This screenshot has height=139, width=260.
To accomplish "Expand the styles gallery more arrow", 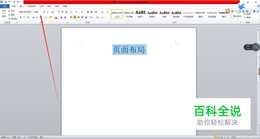I will (x=231, y=17).
